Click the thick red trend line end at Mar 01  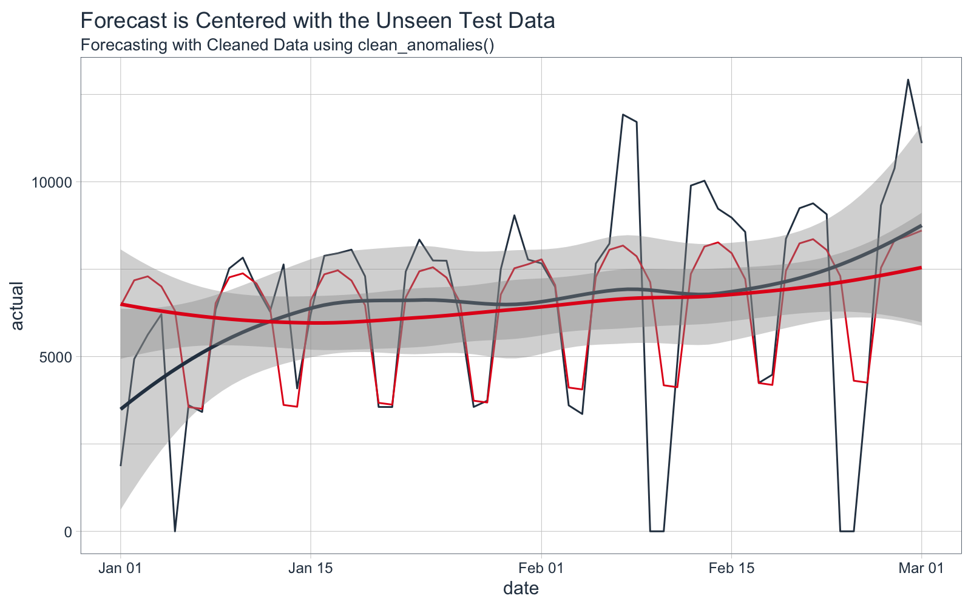921,268
